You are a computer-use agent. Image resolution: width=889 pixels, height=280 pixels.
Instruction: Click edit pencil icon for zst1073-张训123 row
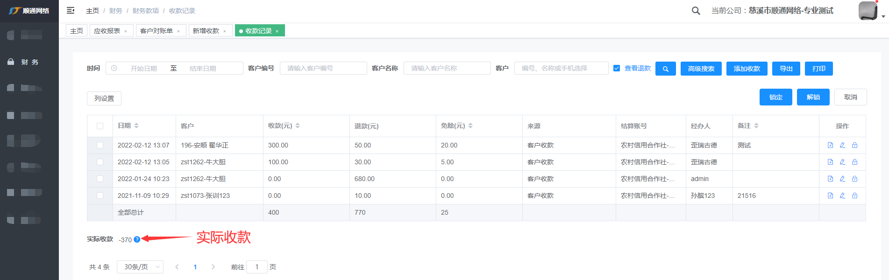(842, 196)
